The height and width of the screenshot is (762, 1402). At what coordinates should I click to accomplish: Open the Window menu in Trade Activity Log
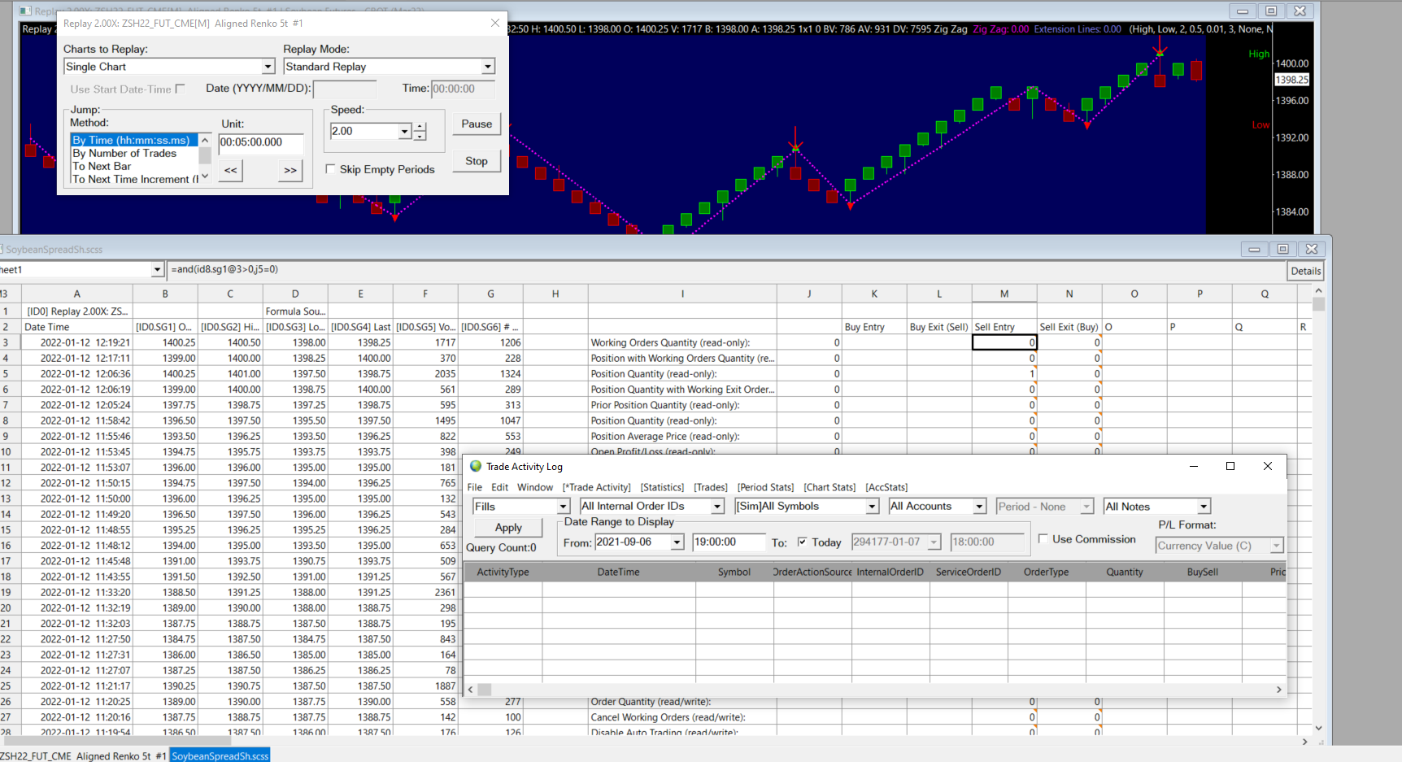535,487
